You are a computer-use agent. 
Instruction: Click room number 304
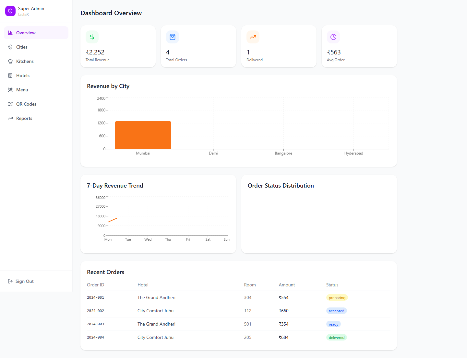click(248, 297)
